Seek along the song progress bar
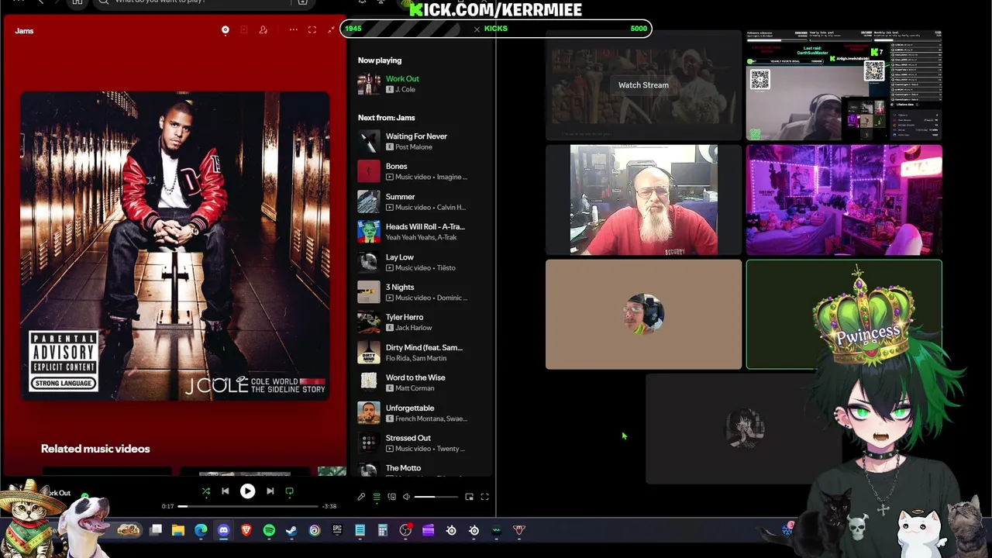This screenshot has width=992, height=558. [248, 506]
